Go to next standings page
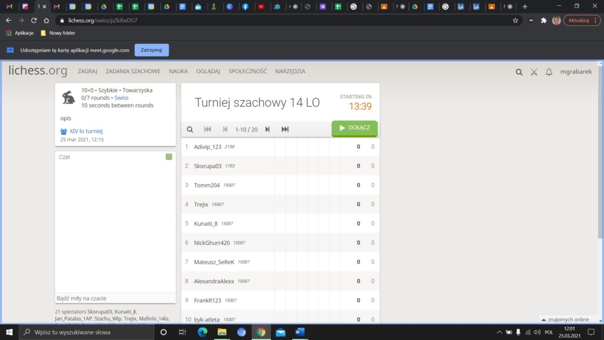 click(x=267, y=129)
